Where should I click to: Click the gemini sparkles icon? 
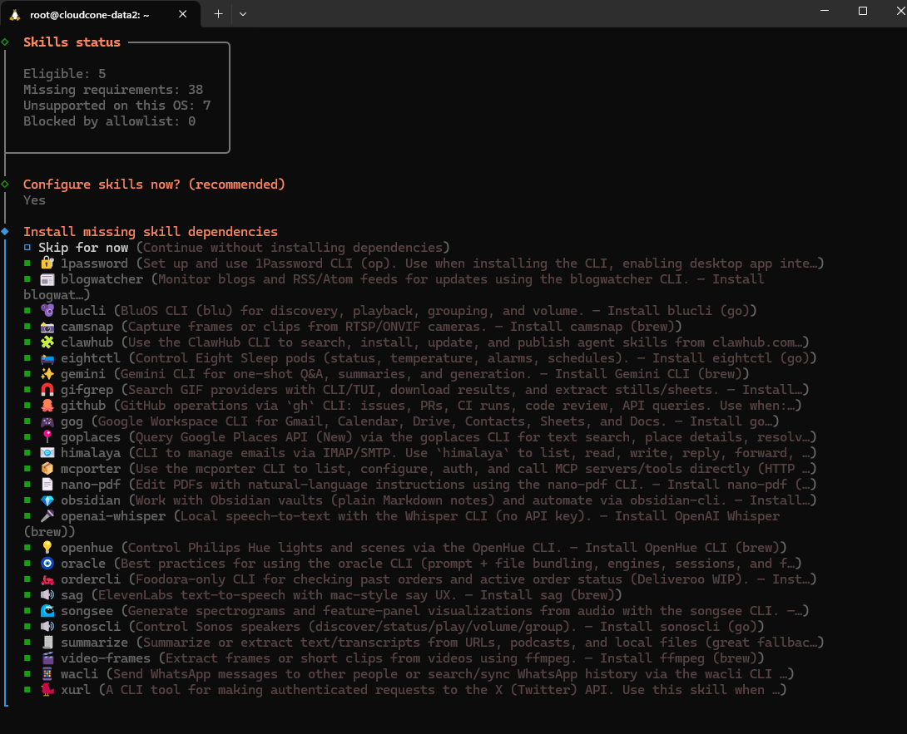(x=47, y=374)
